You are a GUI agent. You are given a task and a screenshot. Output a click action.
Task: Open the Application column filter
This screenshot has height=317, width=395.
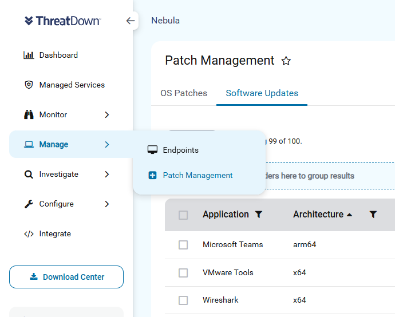pyautogui.click(x=259, y=214)
